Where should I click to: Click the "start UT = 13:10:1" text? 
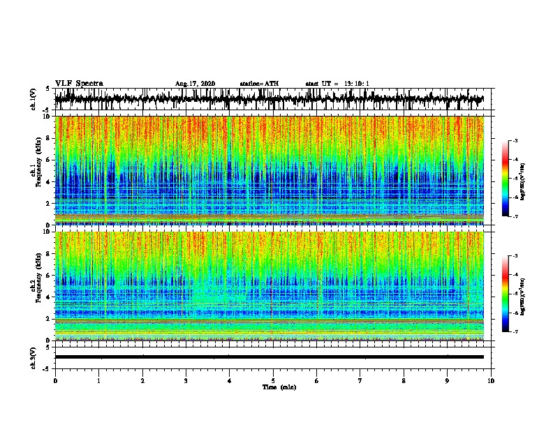337,84
